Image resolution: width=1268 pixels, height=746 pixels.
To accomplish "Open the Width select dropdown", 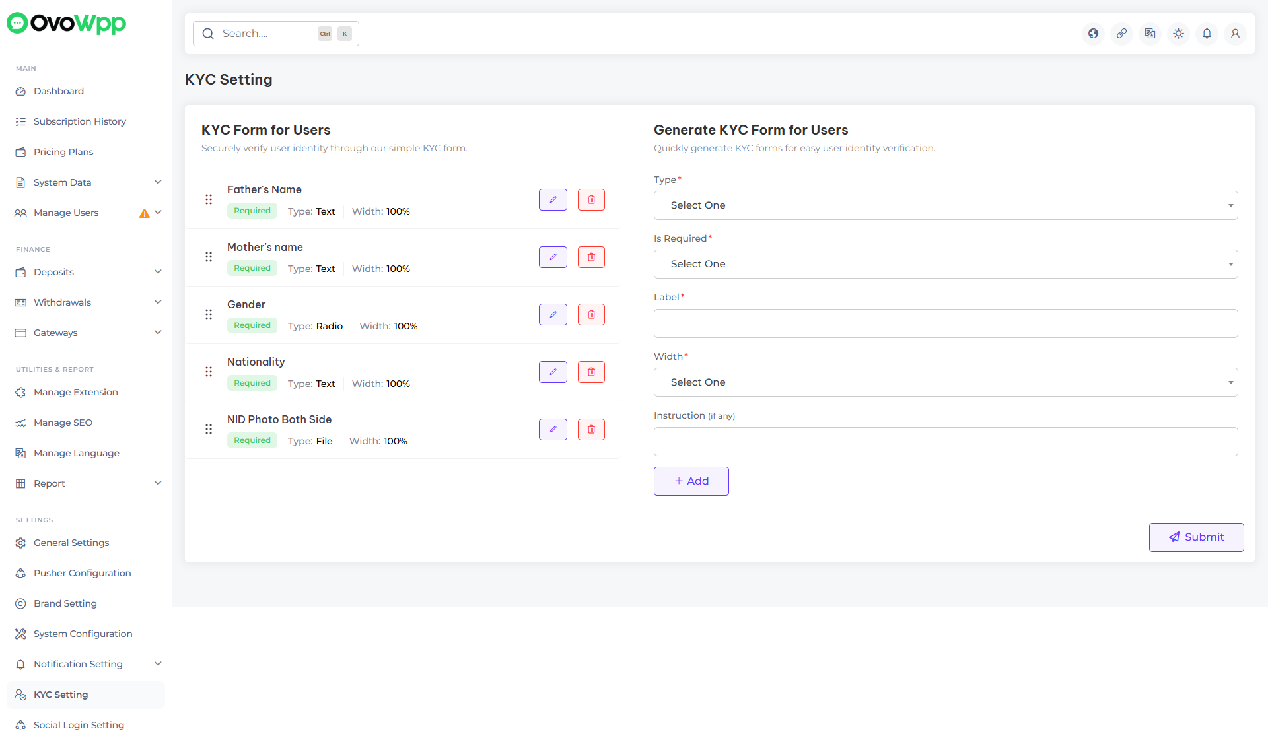I will [945, 382].
